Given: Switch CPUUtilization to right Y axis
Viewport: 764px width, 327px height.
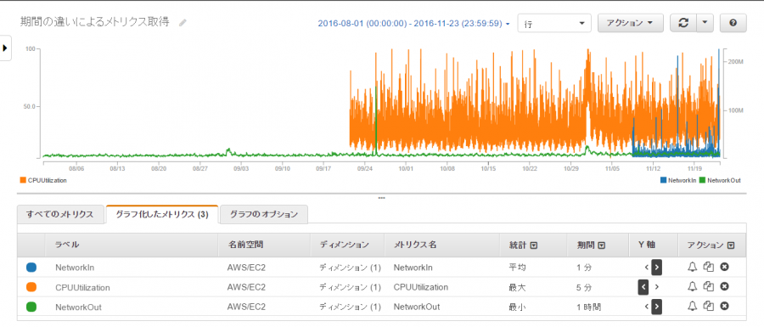Looking at the screenshot, I should click(657, 287).
